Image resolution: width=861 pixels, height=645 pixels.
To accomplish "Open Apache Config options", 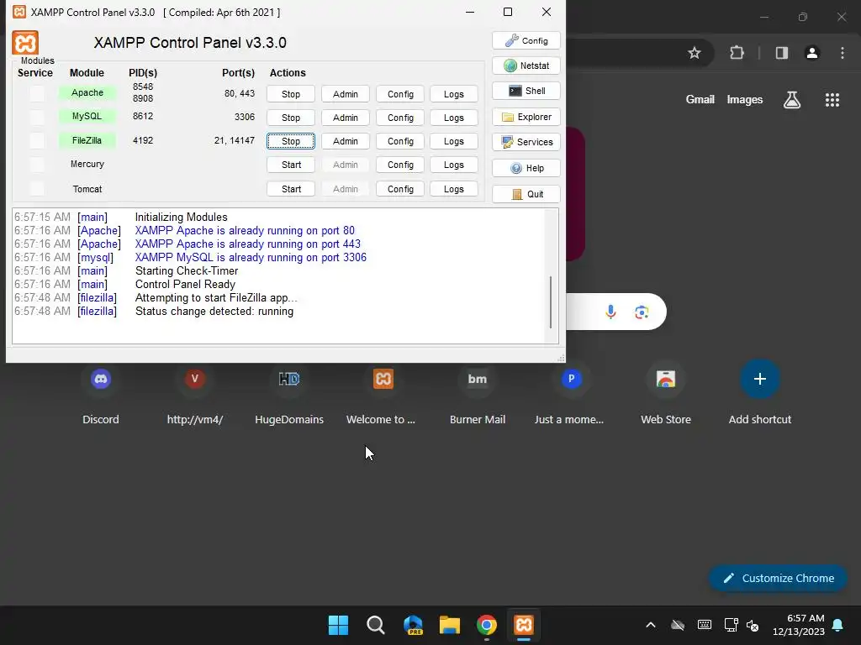I will pos(400,94).
